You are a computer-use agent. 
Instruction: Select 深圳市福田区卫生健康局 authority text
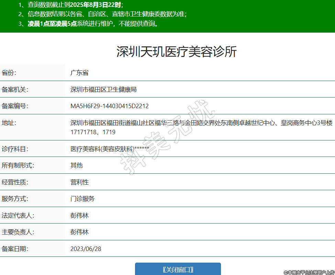tap(103, 90)
